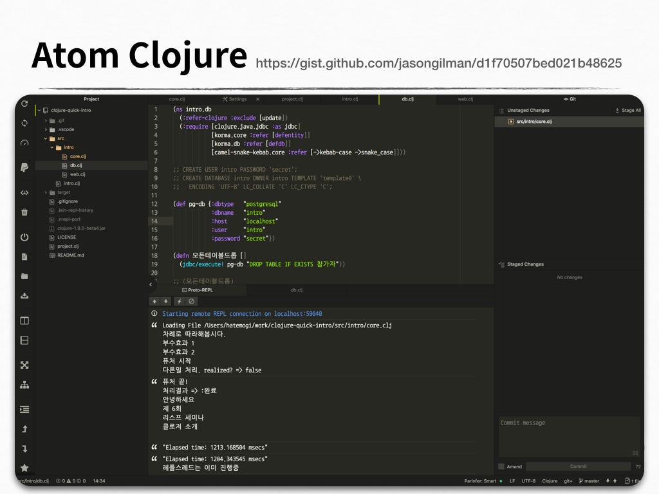This screenshot has height=494, width=659.
Task: Click the document file icon in left toolbar
Action: [x=24, y=257]
